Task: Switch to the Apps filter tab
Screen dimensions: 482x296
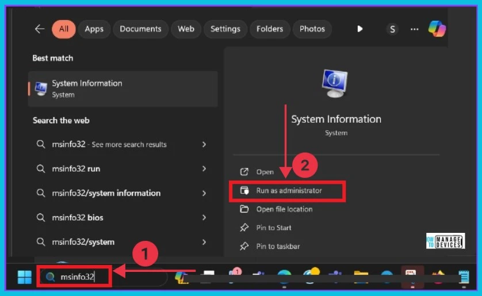Action: coord(94,29)
